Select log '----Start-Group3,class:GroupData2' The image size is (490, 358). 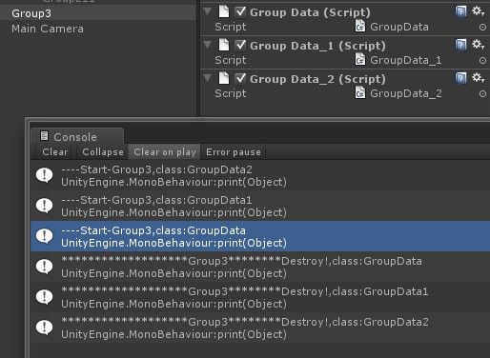(x=260, y=175)
